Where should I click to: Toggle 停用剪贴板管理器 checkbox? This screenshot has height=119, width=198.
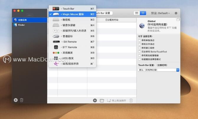[x=140, y=56]
